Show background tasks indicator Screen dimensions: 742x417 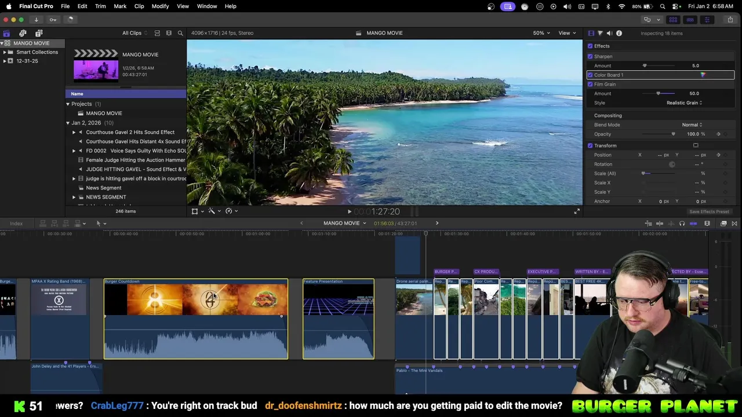(70, 20)
